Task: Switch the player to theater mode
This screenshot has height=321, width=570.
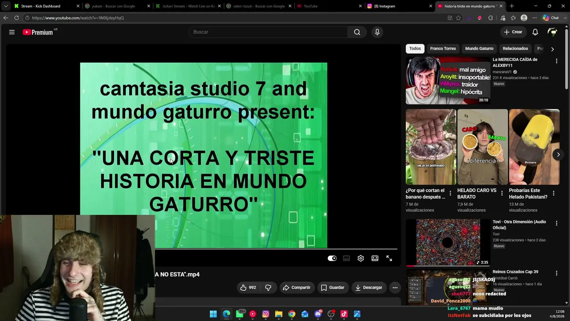Action: point(375,258)
